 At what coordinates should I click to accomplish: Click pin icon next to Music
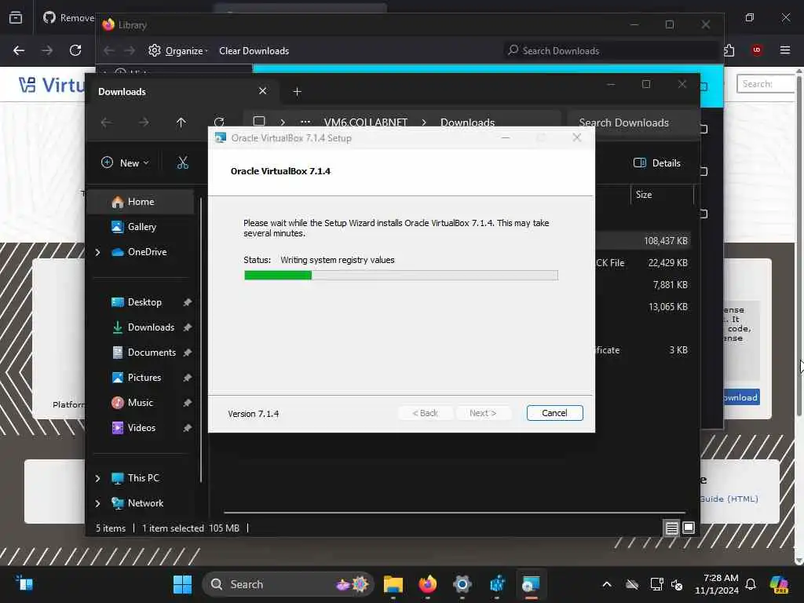pyautogui.click(x=187, y=403)
